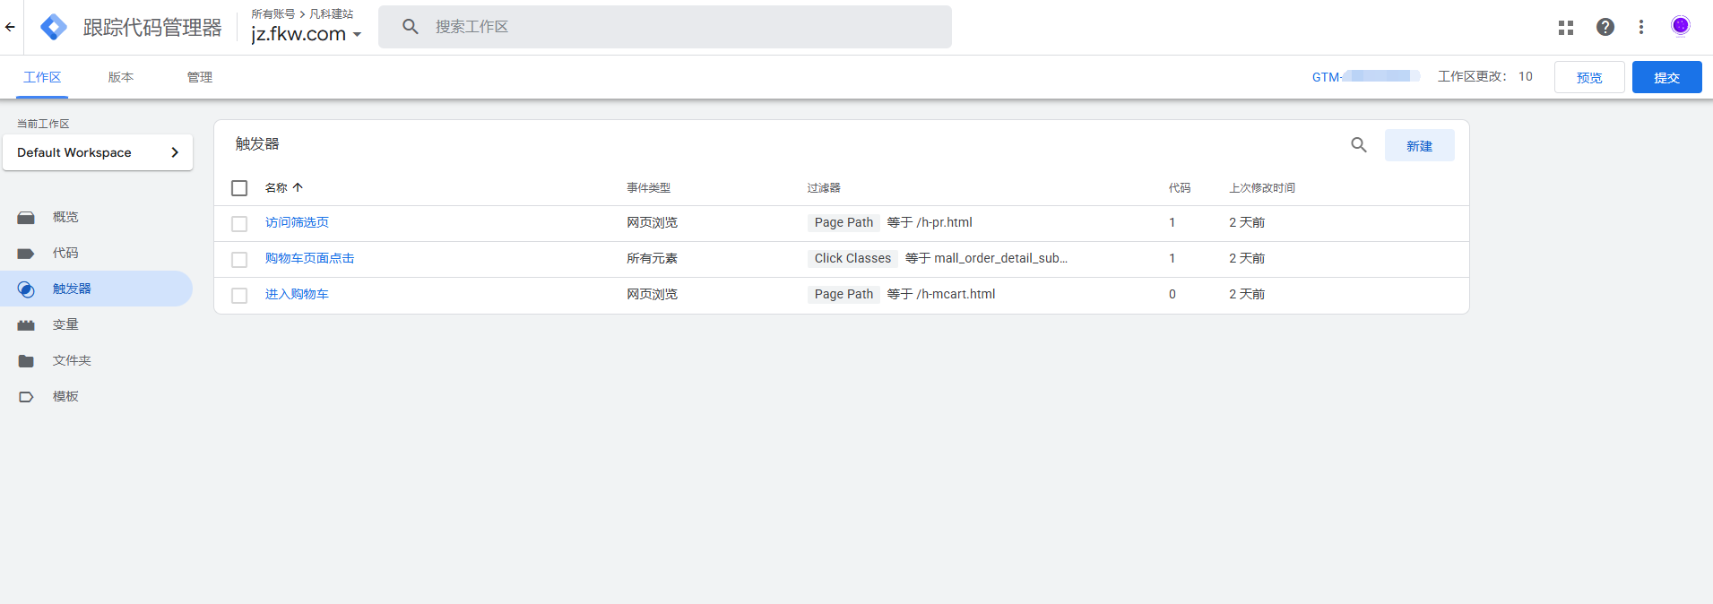This screenshot has width=1713, height=604.
Task: Click the 概览 briefcase icon in the sidebar
Action: [26, 218]
